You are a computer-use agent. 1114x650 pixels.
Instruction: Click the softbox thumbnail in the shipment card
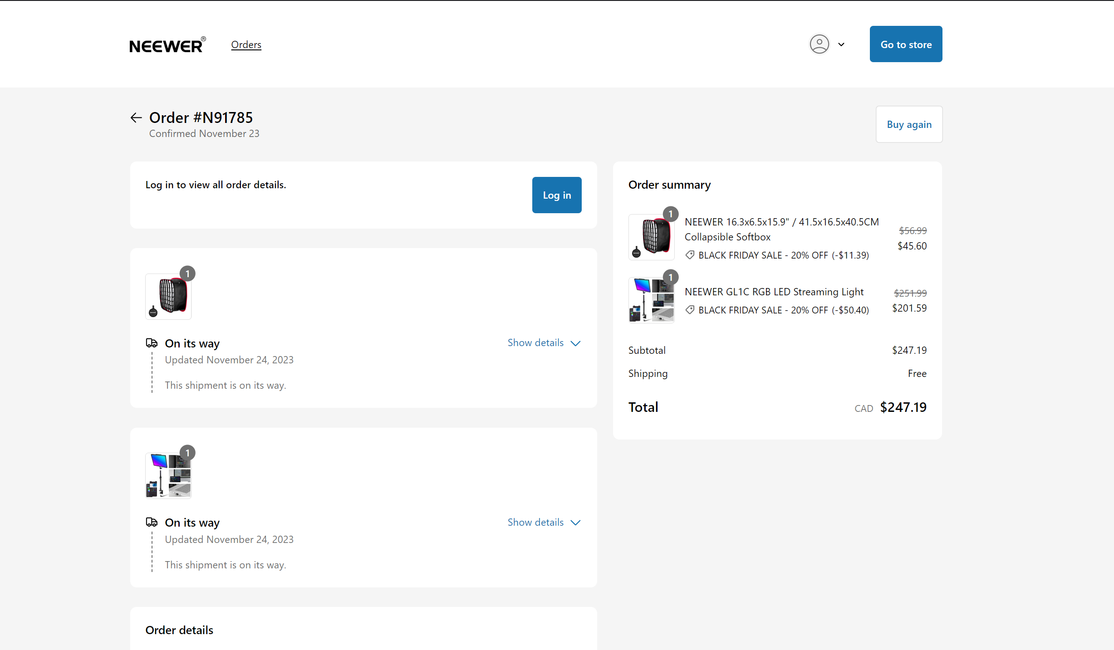pyautogui.click(x=168, y=297)
